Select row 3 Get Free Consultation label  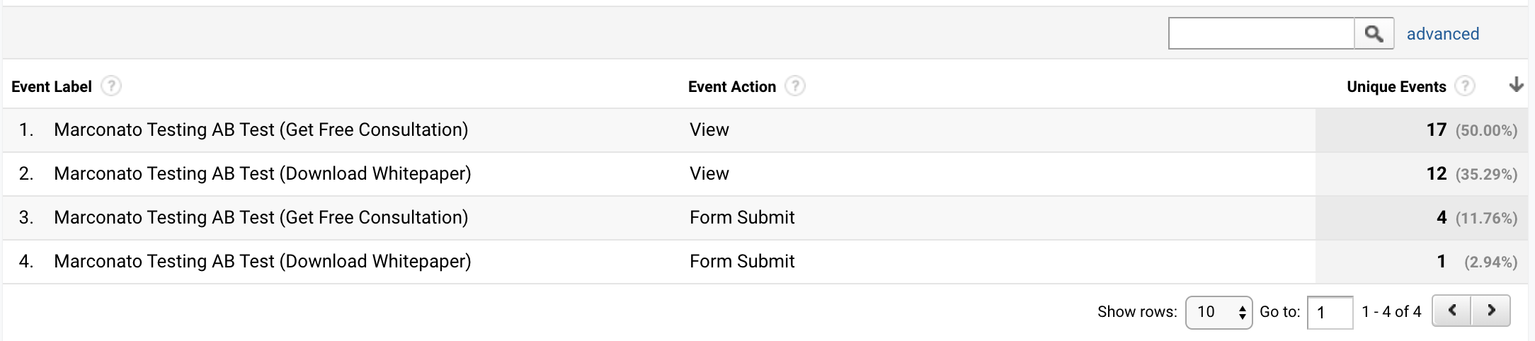click(261, 218)
